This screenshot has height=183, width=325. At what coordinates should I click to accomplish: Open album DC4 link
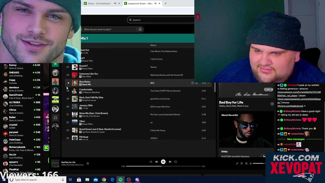coord(152,83)
